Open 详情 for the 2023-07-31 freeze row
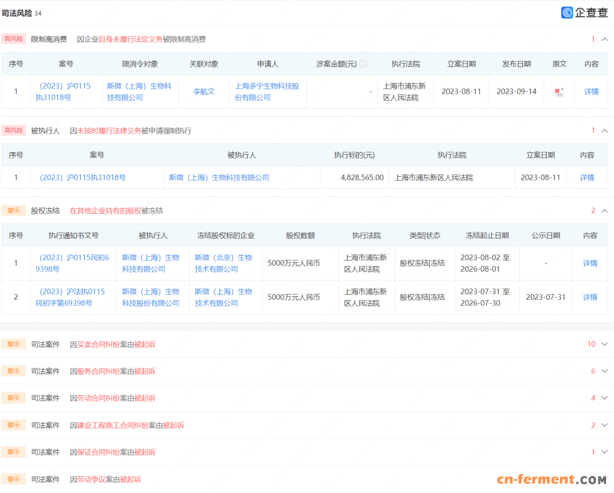This screenshot has height=493, width=614. (x=590, y=297)
